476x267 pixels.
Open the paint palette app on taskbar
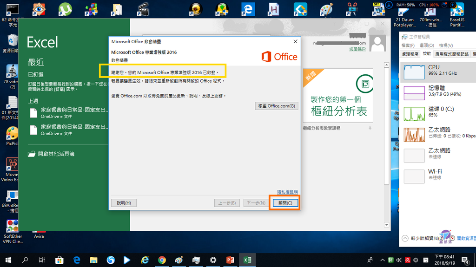click(x=179, y=260)
